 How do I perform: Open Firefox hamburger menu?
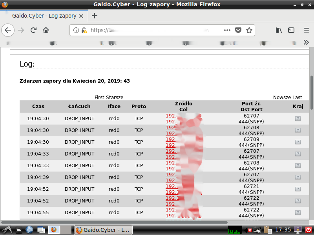point(307,30)
